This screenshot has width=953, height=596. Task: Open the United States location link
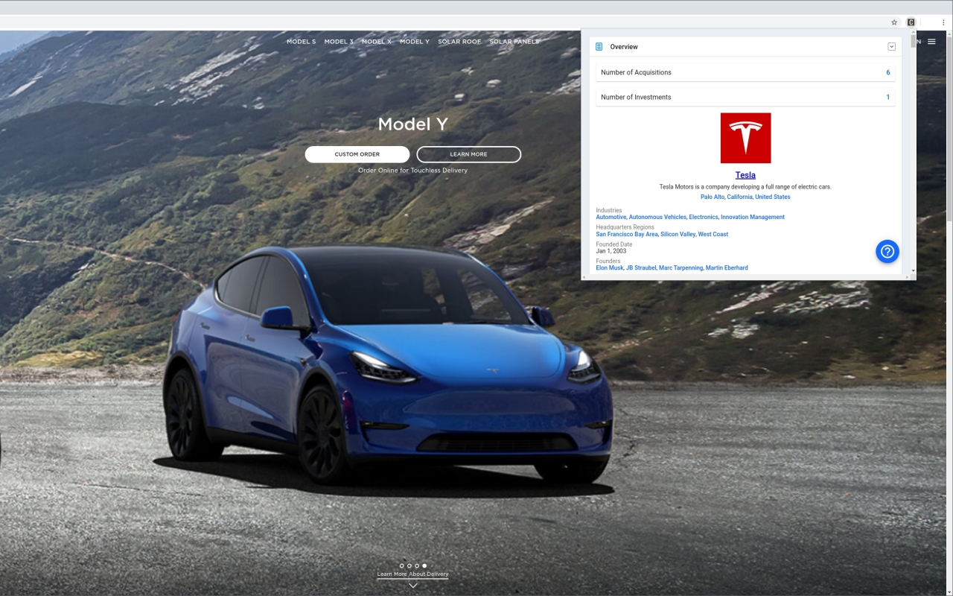click(x=773, y=197)
